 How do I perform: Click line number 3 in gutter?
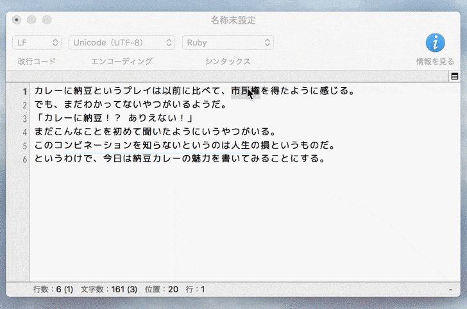coord(25,119)
